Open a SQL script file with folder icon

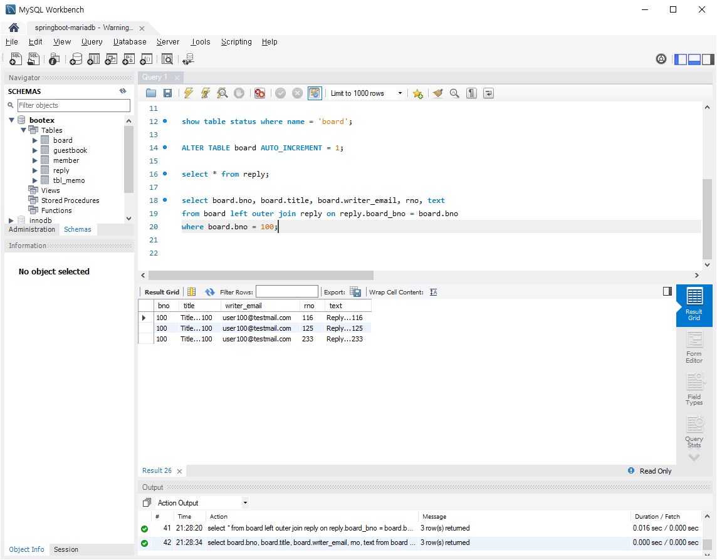click(151, 93)
